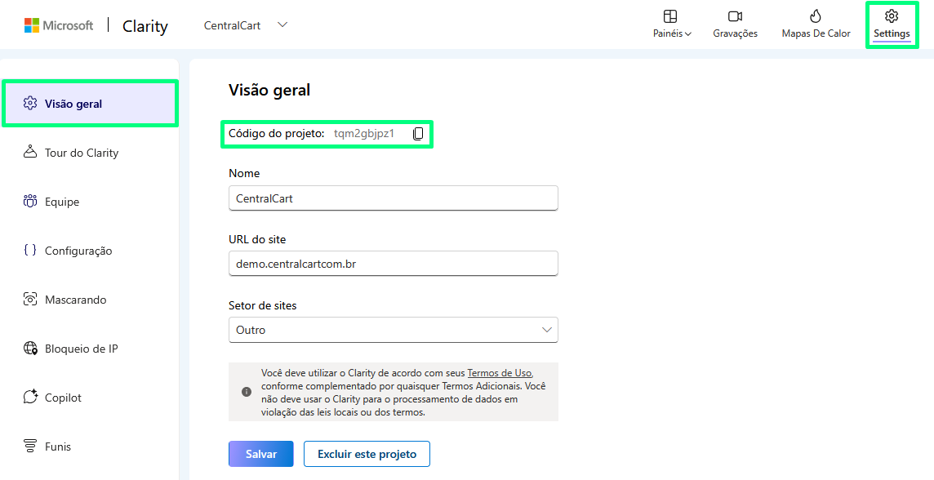
Task: Select Mascarando in the sidebar
Action: (x=75, y=300)
